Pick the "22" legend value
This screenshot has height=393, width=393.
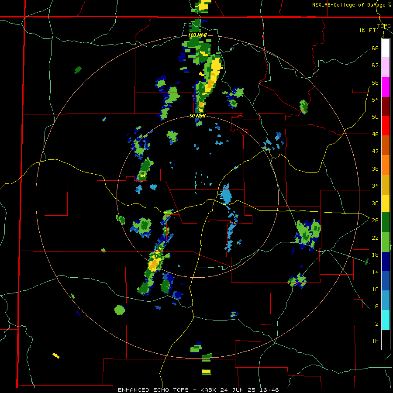coord(375,238)
